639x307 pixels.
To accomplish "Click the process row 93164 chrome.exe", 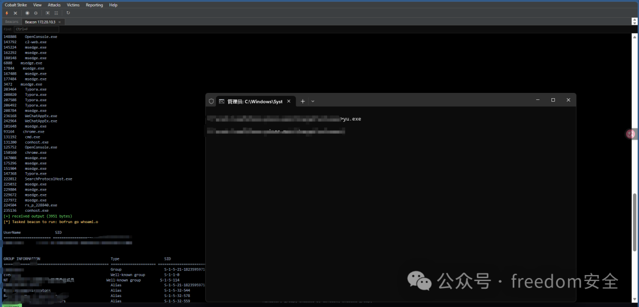I will tap(24, 131).
